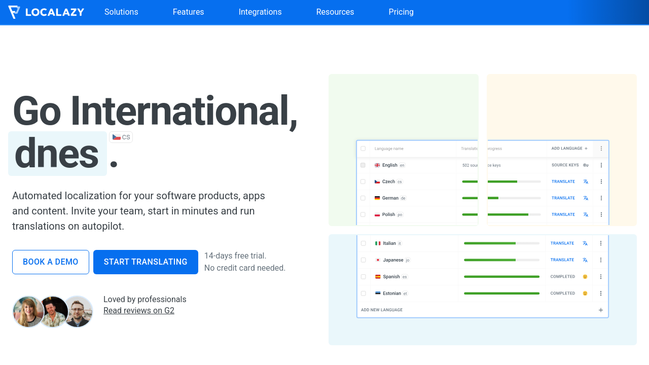The width and height of the screenshot is (649, 365).
Task: Open the Features menu
Action: pos(189,12)
